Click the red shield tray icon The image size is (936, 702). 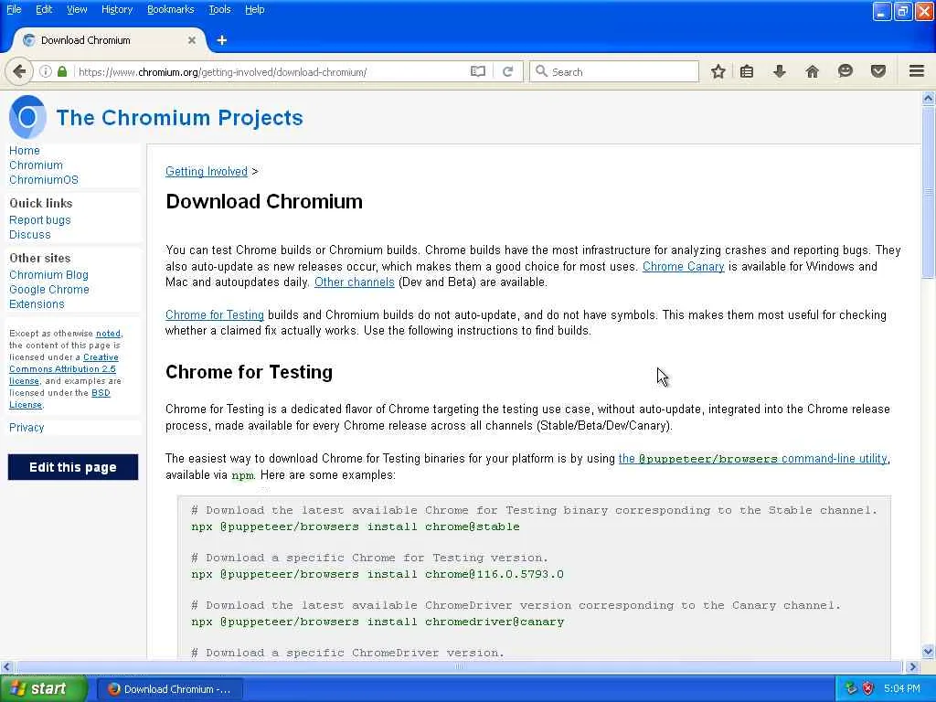(x=868, y=688)
